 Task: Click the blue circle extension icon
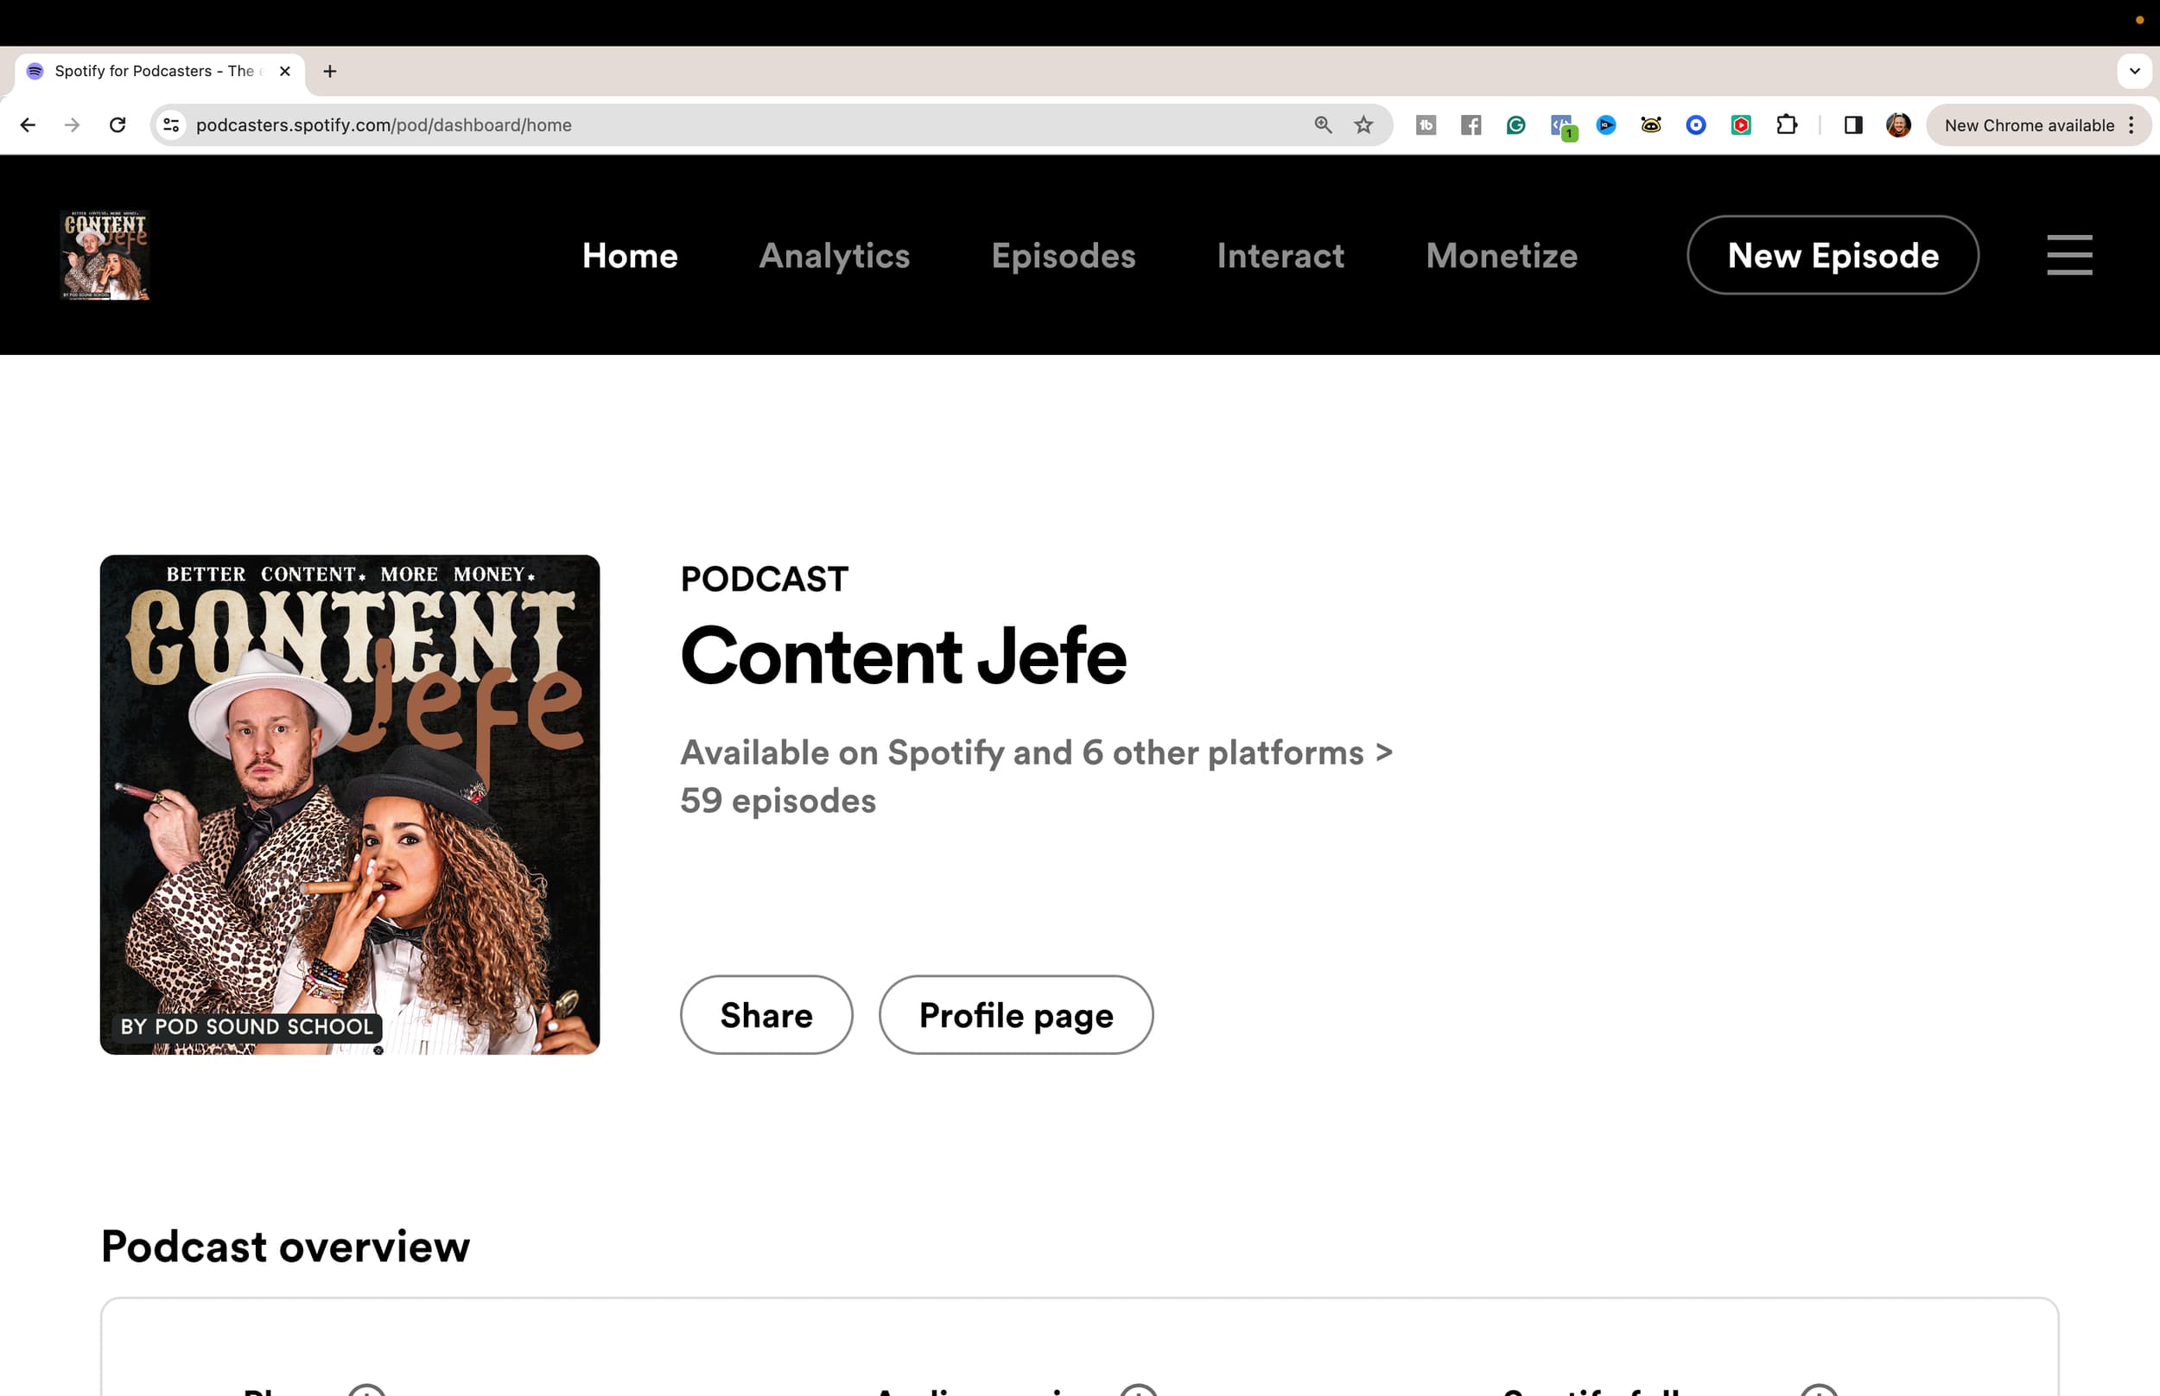tap(1697, 125)
